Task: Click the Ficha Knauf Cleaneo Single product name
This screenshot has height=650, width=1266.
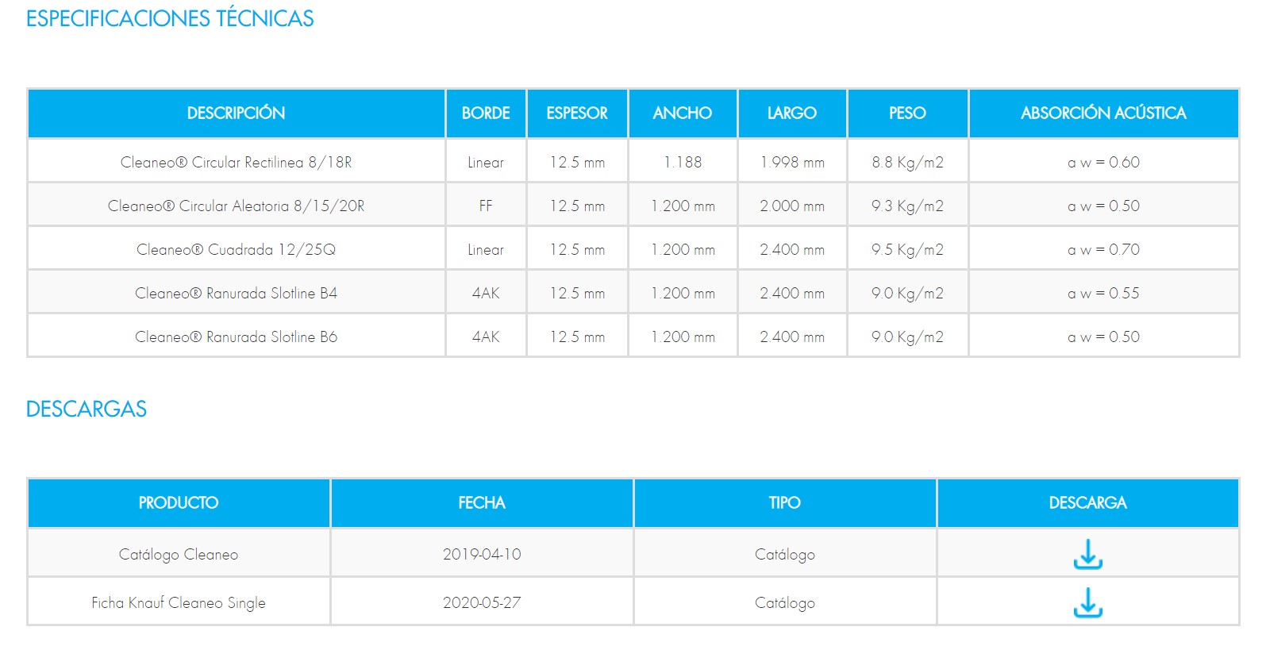Action: 179,602
